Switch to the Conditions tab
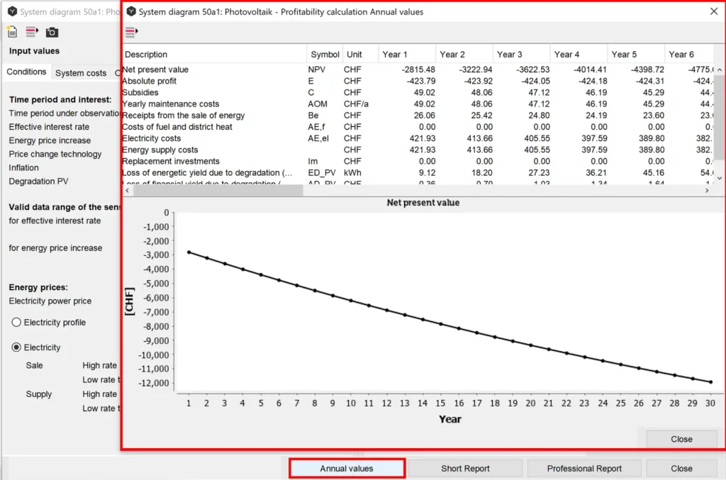Image resolution: width=726 pixels, height=480 pixels. pyautogui.click(x=26, y=72)
